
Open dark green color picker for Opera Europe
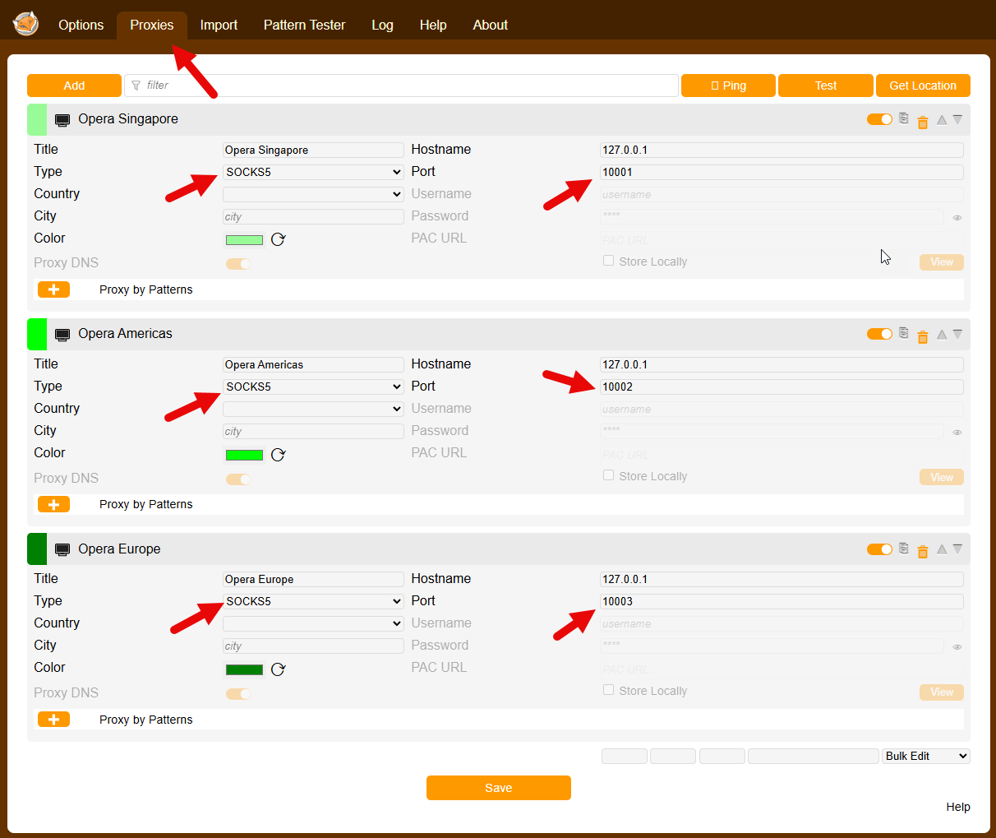click(245, 669)
